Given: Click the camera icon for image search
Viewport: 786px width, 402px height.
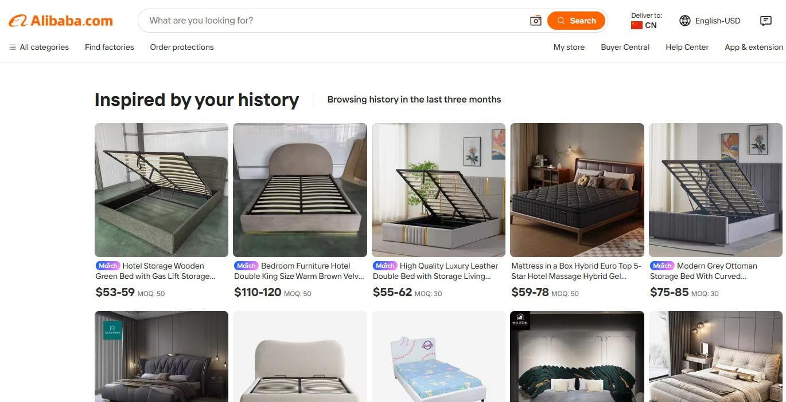Looking at the screenshot, I should coord(535,20).
